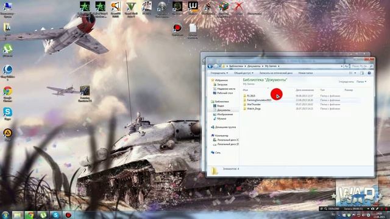Launch the red-circle recorder desktop shortcut
The width and height of the screenshot is (390, 219).
177,29
